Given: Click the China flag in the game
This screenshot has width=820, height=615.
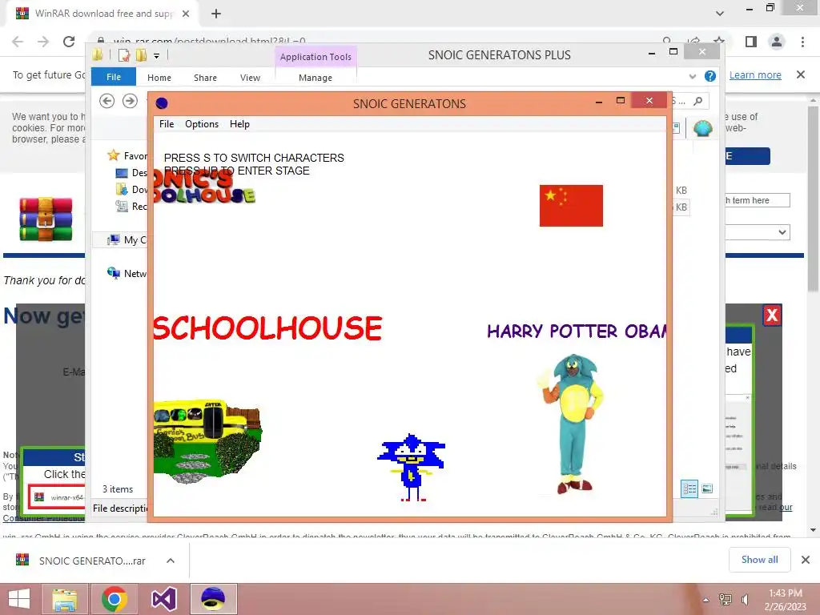Looking at the screenshot, I should click(x=571, y=206).
